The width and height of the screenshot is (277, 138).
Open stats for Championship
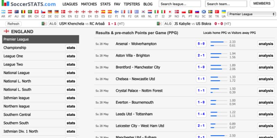pyautogui.click(x=71, y=48)
